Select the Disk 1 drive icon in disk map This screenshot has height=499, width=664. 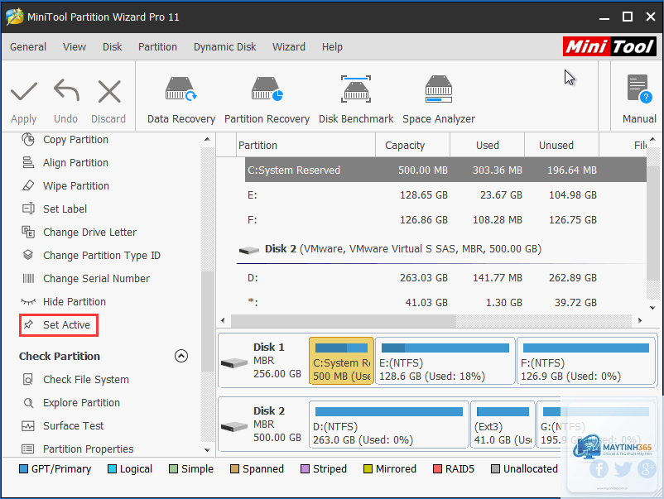coord(234,362)
